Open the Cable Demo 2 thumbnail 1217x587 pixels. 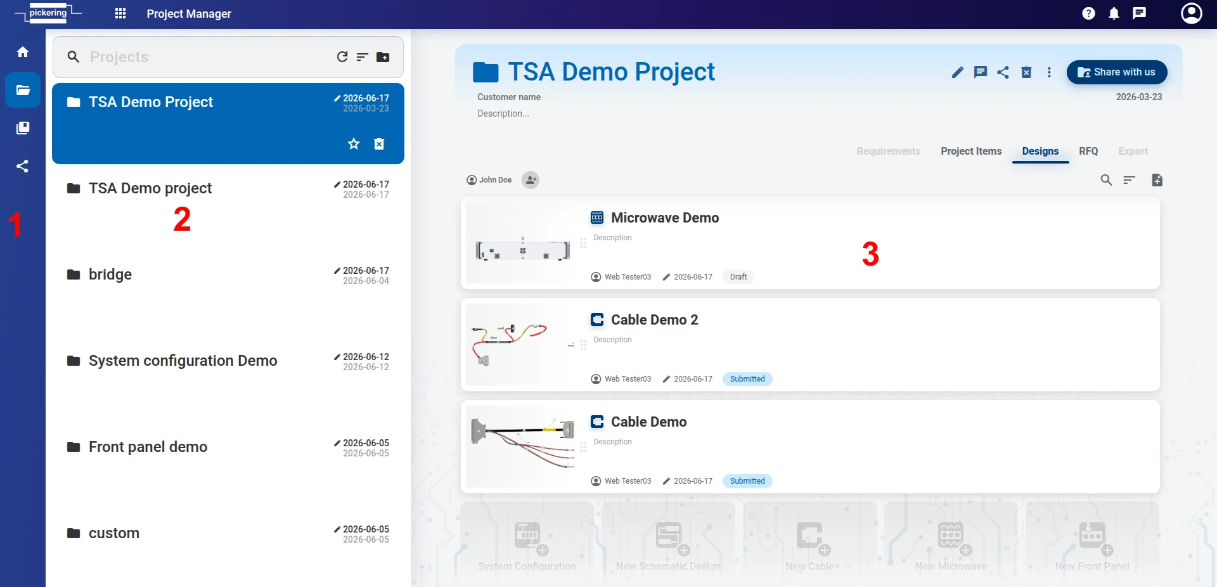point(521,344)
